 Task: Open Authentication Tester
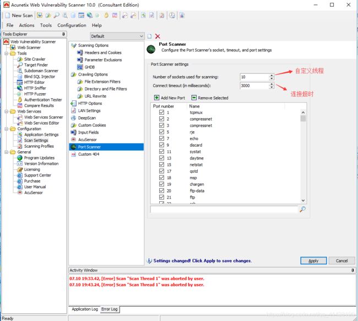[43, 100]
